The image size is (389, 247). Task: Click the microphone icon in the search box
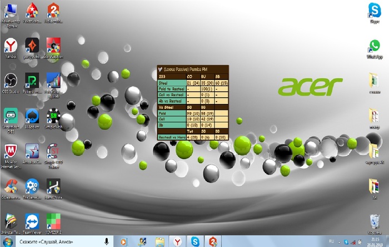[107, 241]
